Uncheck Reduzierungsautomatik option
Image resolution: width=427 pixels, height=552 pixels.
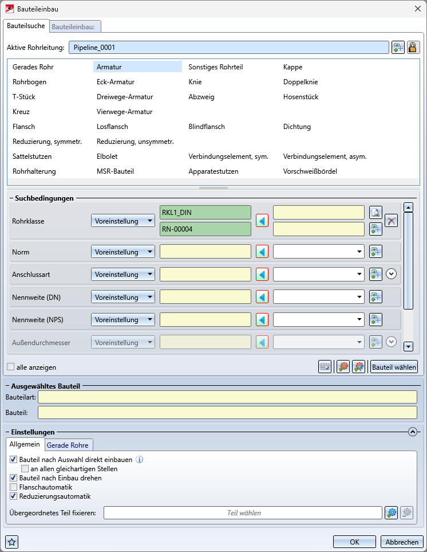14,496
